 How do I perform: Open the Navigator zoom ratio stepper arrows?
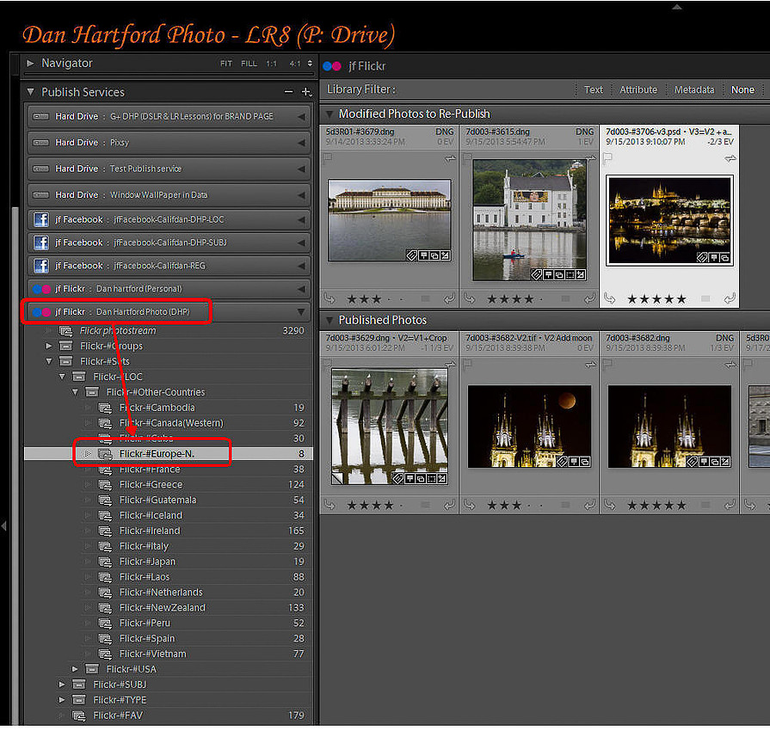click(x=310, y=64)
